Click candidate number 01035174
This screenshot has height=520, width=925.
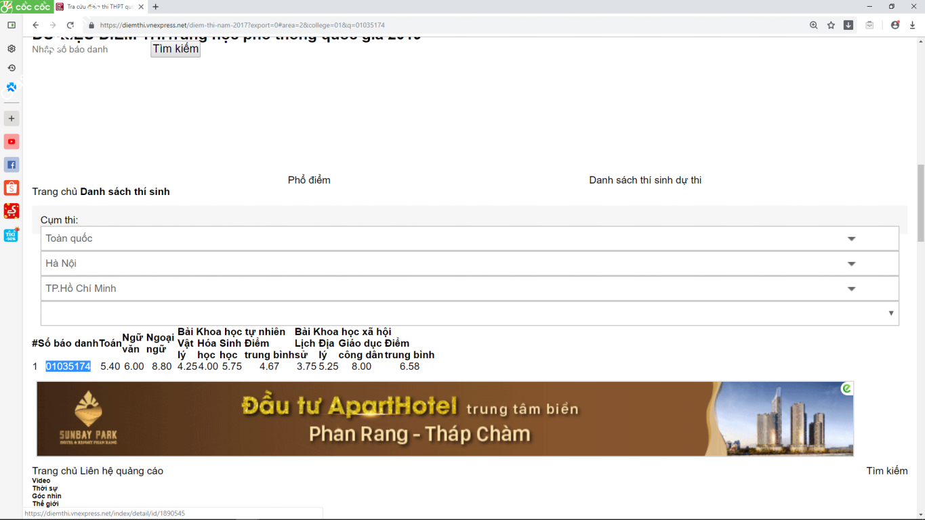(68, 366)
